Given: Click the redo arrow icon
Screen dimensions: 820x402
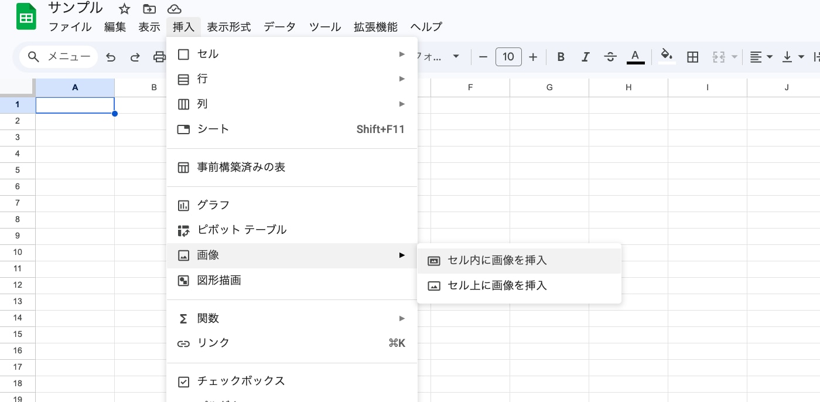Looking at the screenshot, I should pyautogui.click(x=135, y=56).
